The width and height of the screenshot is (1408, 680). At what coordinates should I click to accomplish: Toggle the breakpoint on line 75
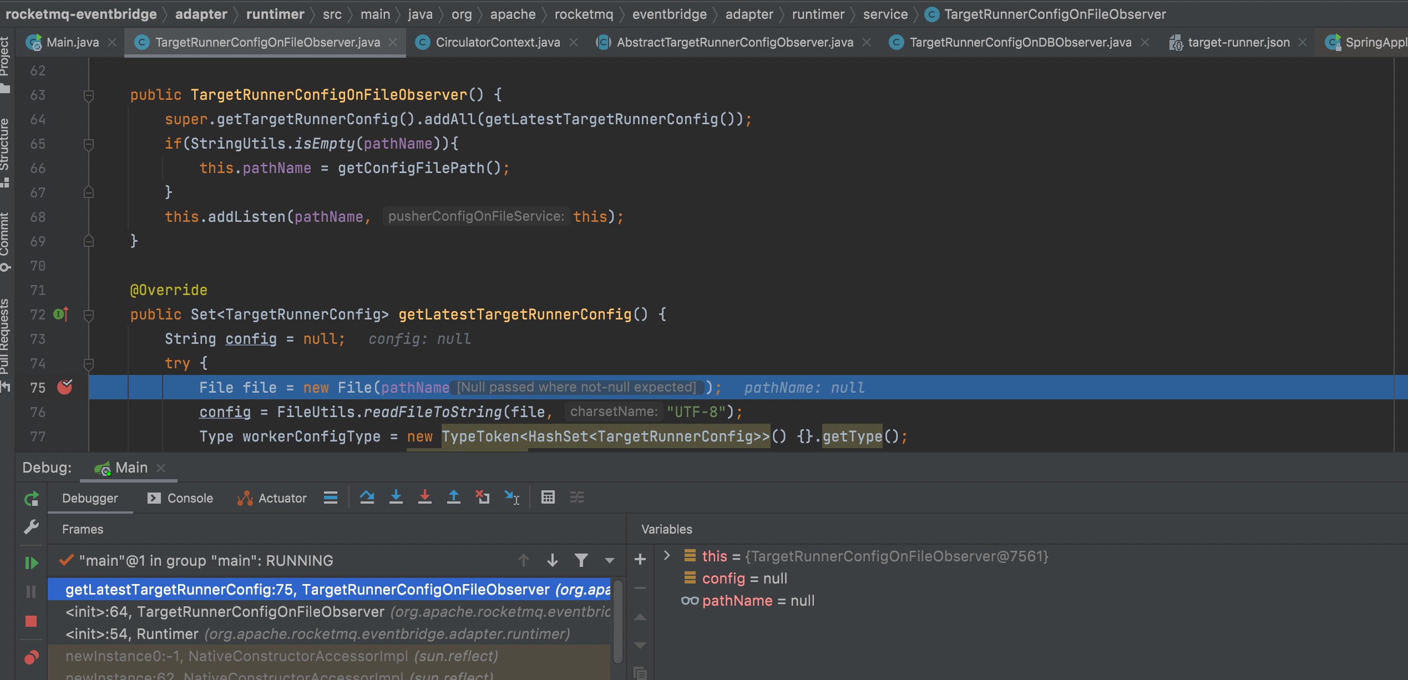tap(64, 387)
